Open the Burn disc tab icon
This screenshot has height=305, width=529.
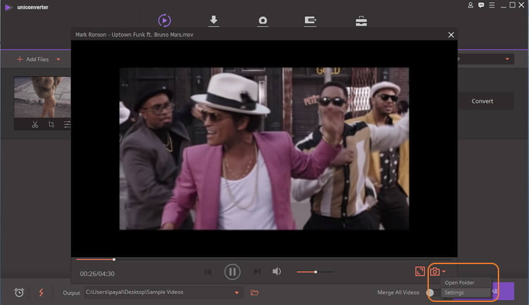pos(263,21)
